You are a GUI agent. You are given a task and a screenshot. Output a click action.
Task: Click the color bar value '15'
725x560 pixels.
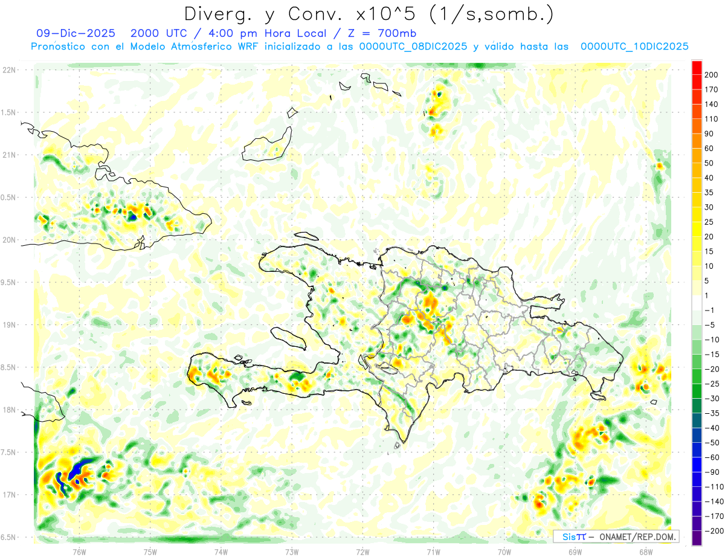tap(710, 251)
